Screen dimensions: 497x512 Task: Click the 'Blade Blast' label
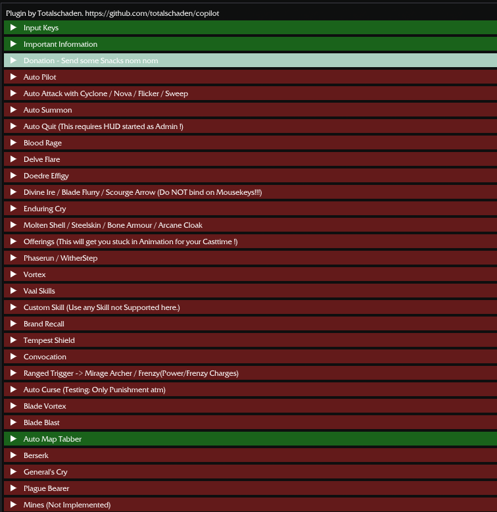click(41, 423)
